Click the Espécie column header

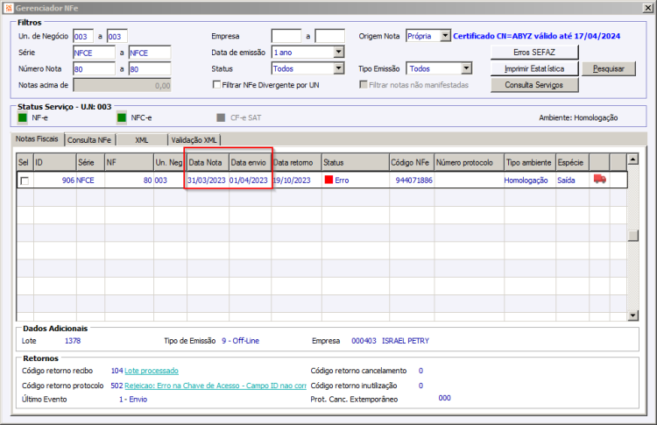(572, 162)
